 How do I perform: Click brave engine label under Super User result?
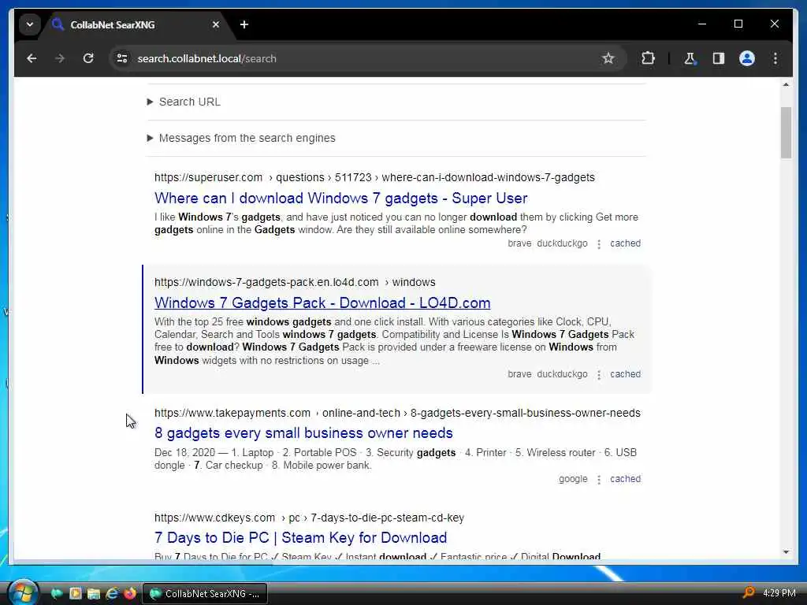(519, 243)
